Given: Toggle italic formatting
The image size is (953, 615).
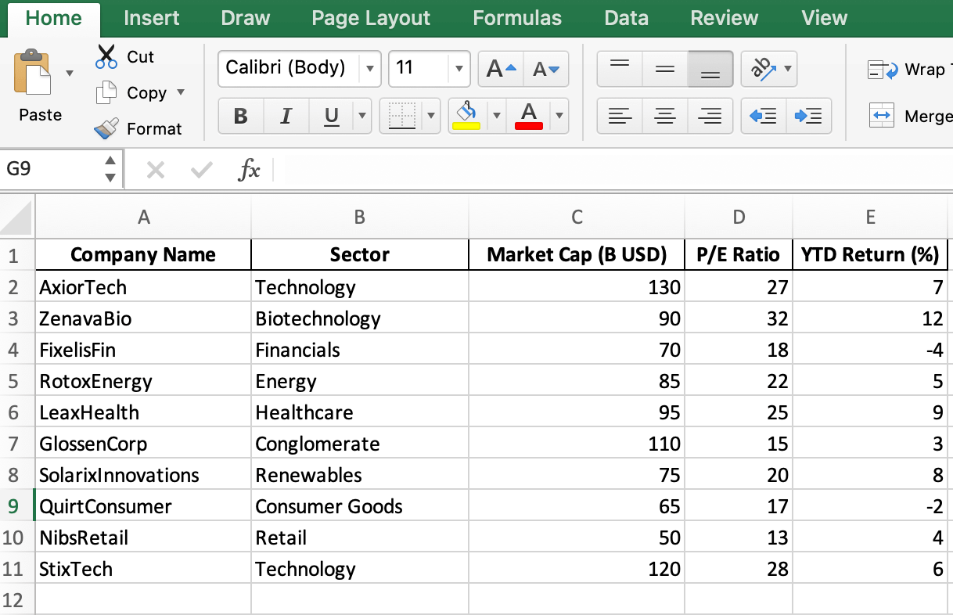Looking at the screenshot, I should pos(286,117).
